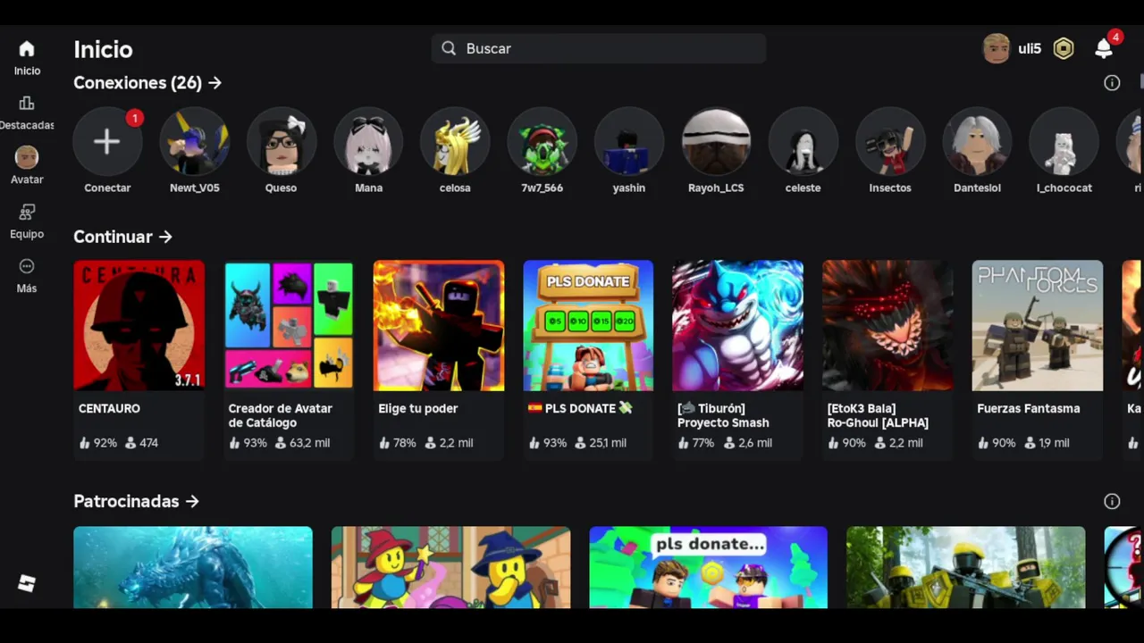The width and height of the screenshot is (1144, 643).
Task: Open Elige tu poder game thumbnail
Action: pos(439,326)
